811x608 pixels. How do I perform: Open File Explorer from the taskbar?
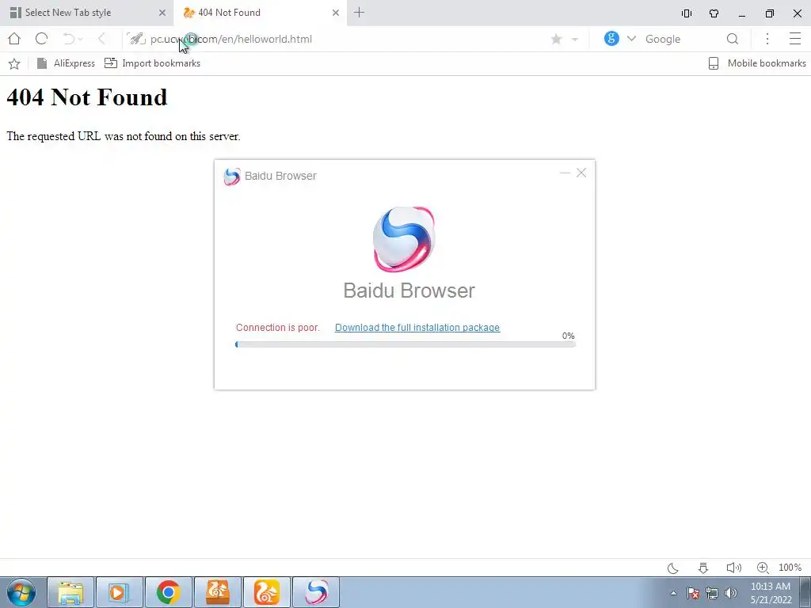click(x=70, y=592)
